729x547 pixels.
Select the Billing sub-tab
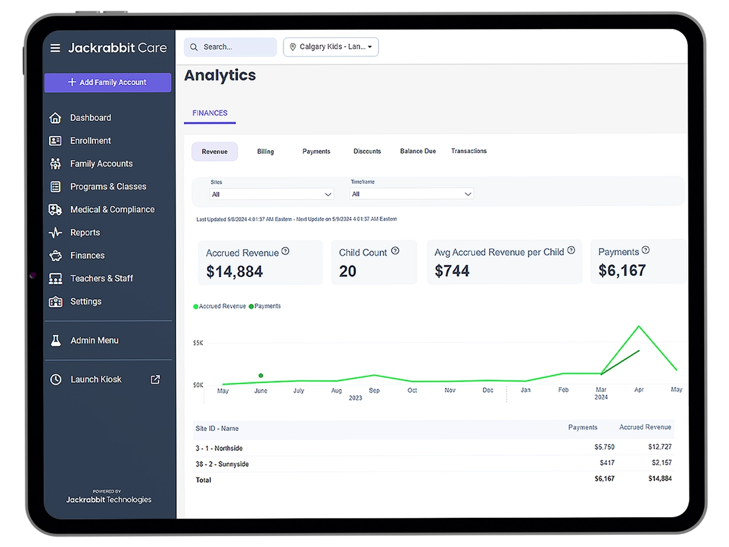pyautogui.click(x=265, y=151)
